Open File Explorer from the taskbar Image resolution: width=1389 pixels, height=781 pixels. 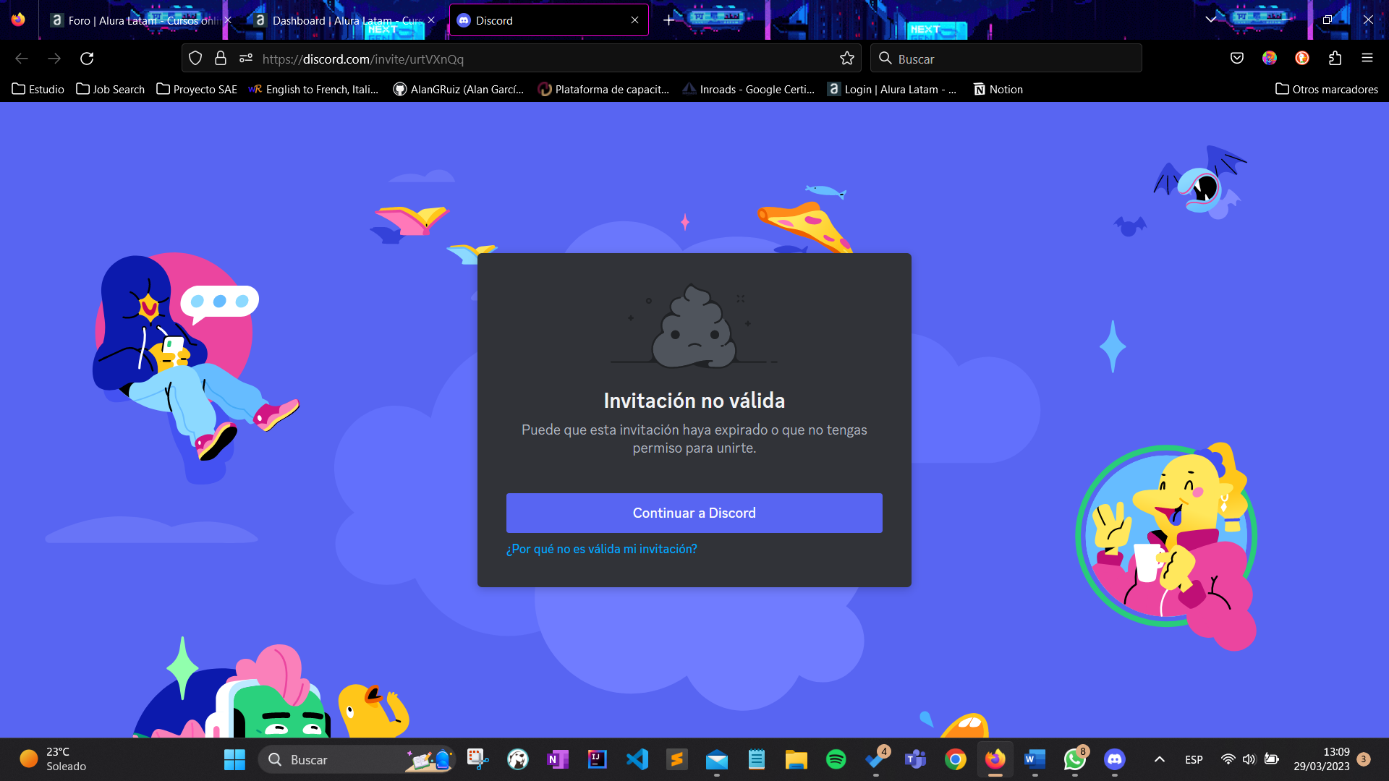(797, 759)
